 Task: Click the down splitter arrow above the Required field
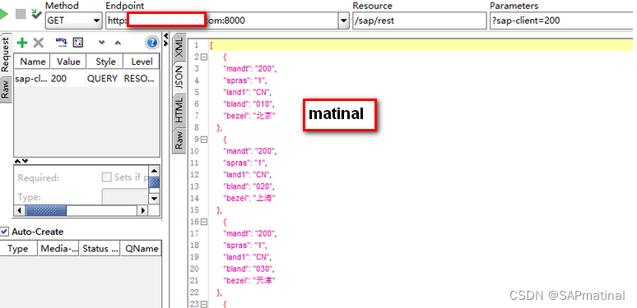[26, 161]
